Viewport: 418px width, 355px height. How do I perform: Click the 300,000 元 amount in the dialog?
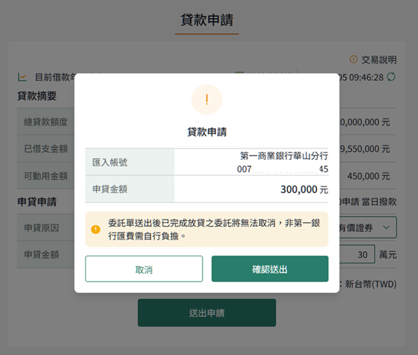coord(304,189)
